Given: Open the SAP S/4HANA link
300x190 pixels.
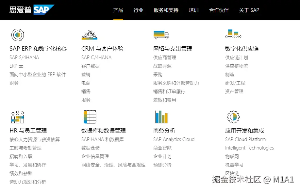Looking at the screenshot, I should pos(24,57).
